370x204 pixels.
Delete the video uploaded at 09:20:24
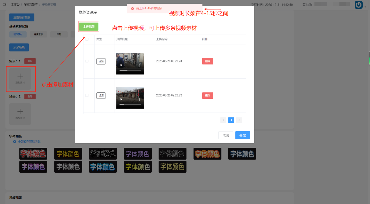click(207, 61)
